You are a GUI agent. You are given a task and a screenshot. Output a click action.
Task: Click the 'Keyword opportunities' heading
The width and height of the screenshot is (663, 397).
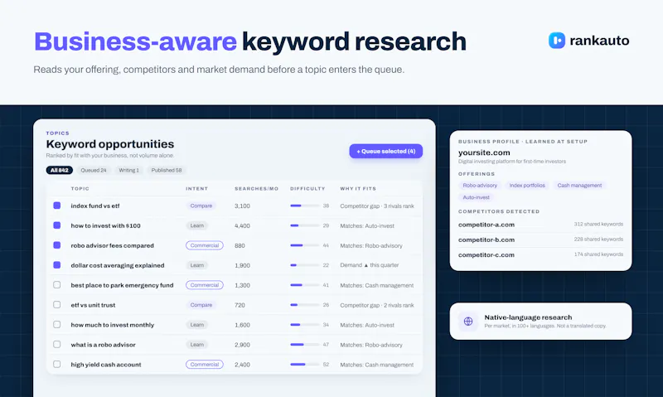(x=110, y=144)
